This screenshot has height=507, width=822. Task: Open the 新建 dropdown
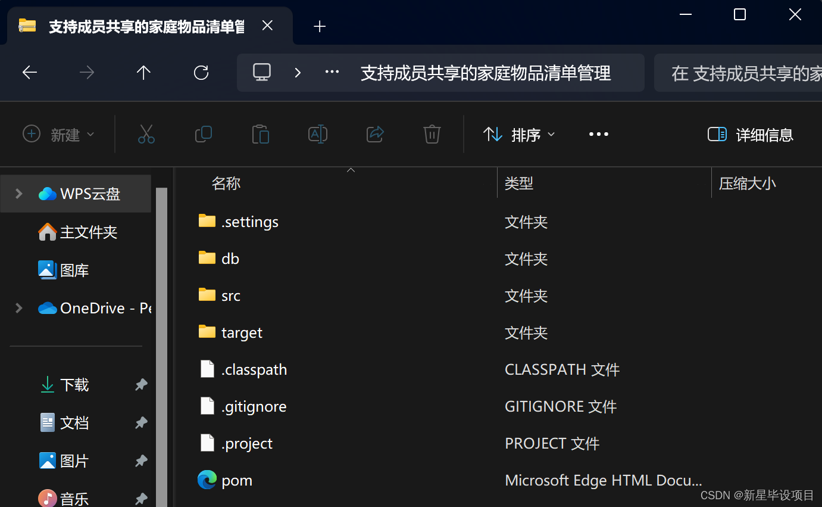[x=58, y=135]
